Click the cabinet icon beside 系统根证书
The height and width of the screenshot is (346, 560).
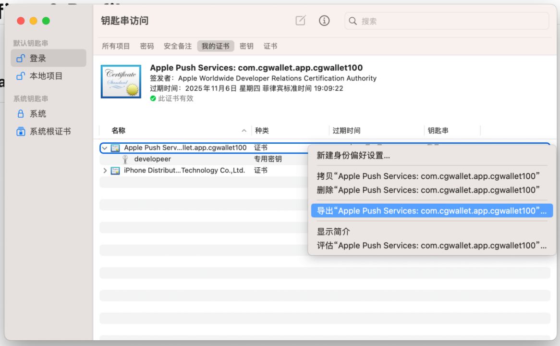(x=21, y=131)
